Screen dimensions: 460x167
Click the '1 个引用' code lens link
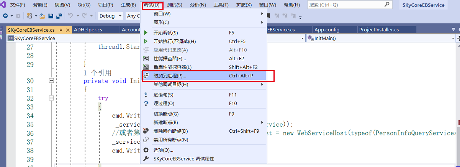tap(97, 72)
